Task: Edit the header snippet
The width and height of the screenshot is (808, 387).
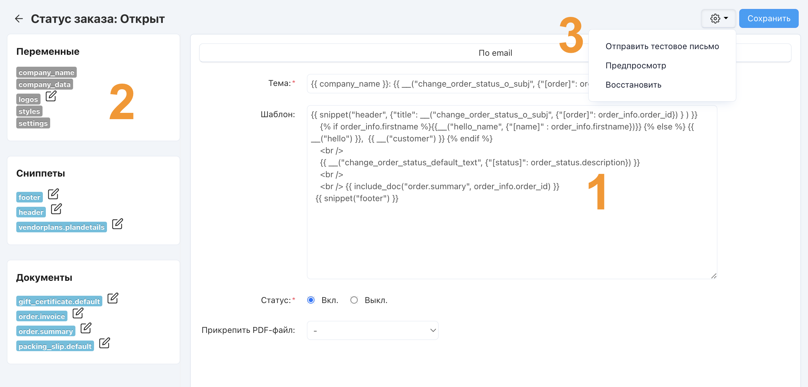Action: coord(56,209)
